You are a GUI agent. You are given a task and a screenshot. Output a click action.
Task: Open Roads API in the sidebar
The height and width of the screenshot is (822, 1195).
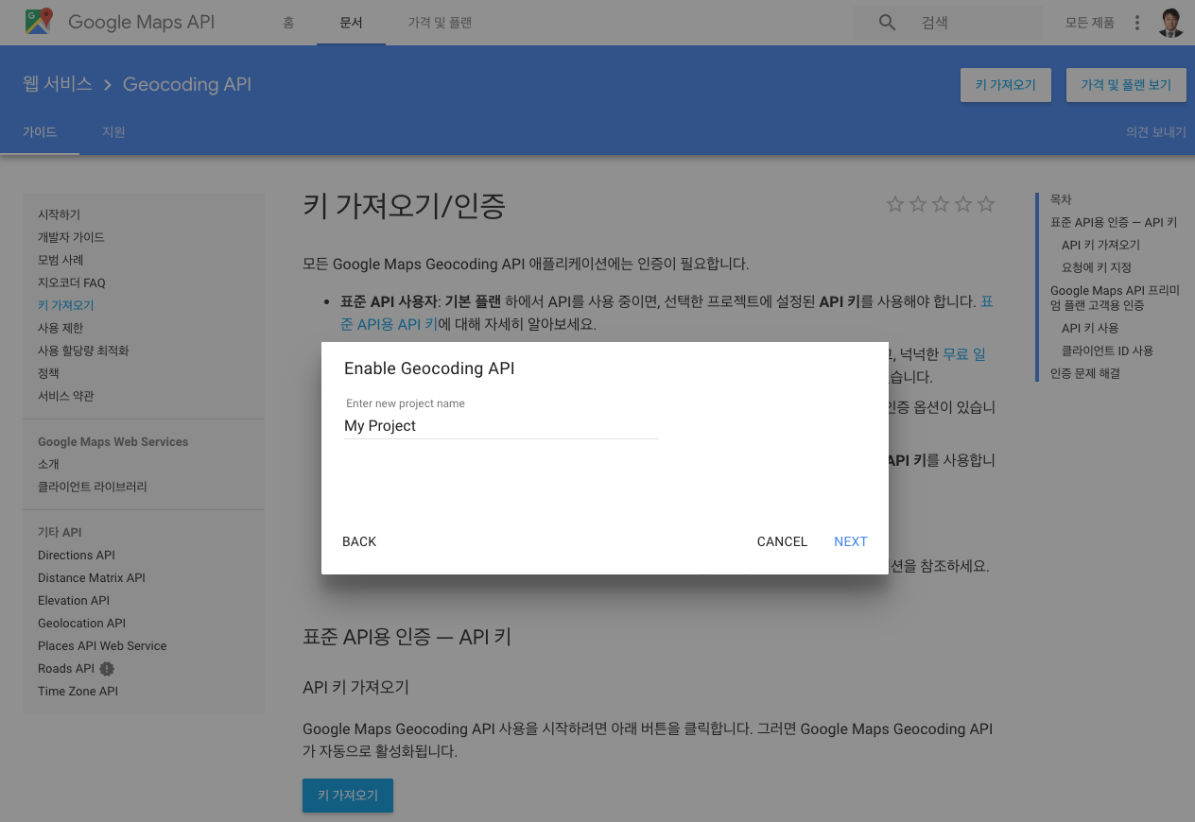tap(66, 668)
